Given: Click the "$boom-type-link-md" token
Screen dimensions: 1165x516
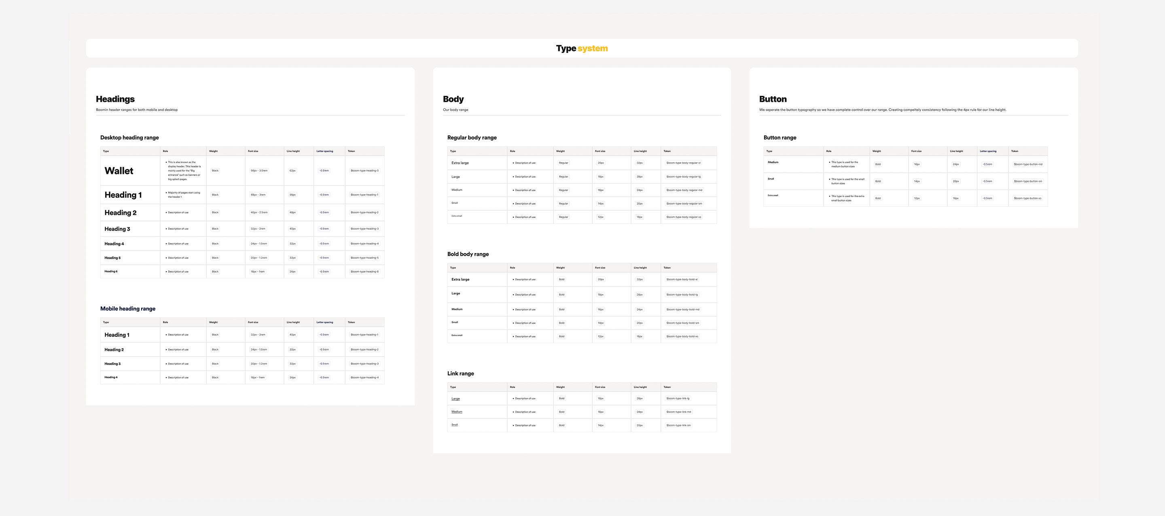Looking at the screenshot, I should click(x=678, y=412).
